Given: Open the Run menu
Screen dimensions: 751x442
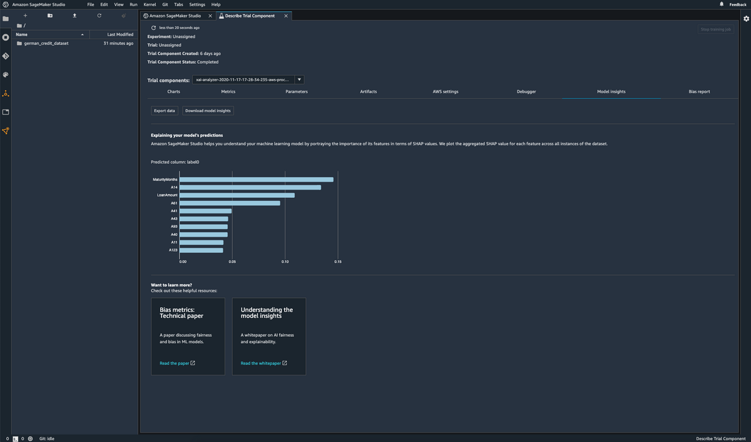Looking at the screenshot, I should (133, 4).
